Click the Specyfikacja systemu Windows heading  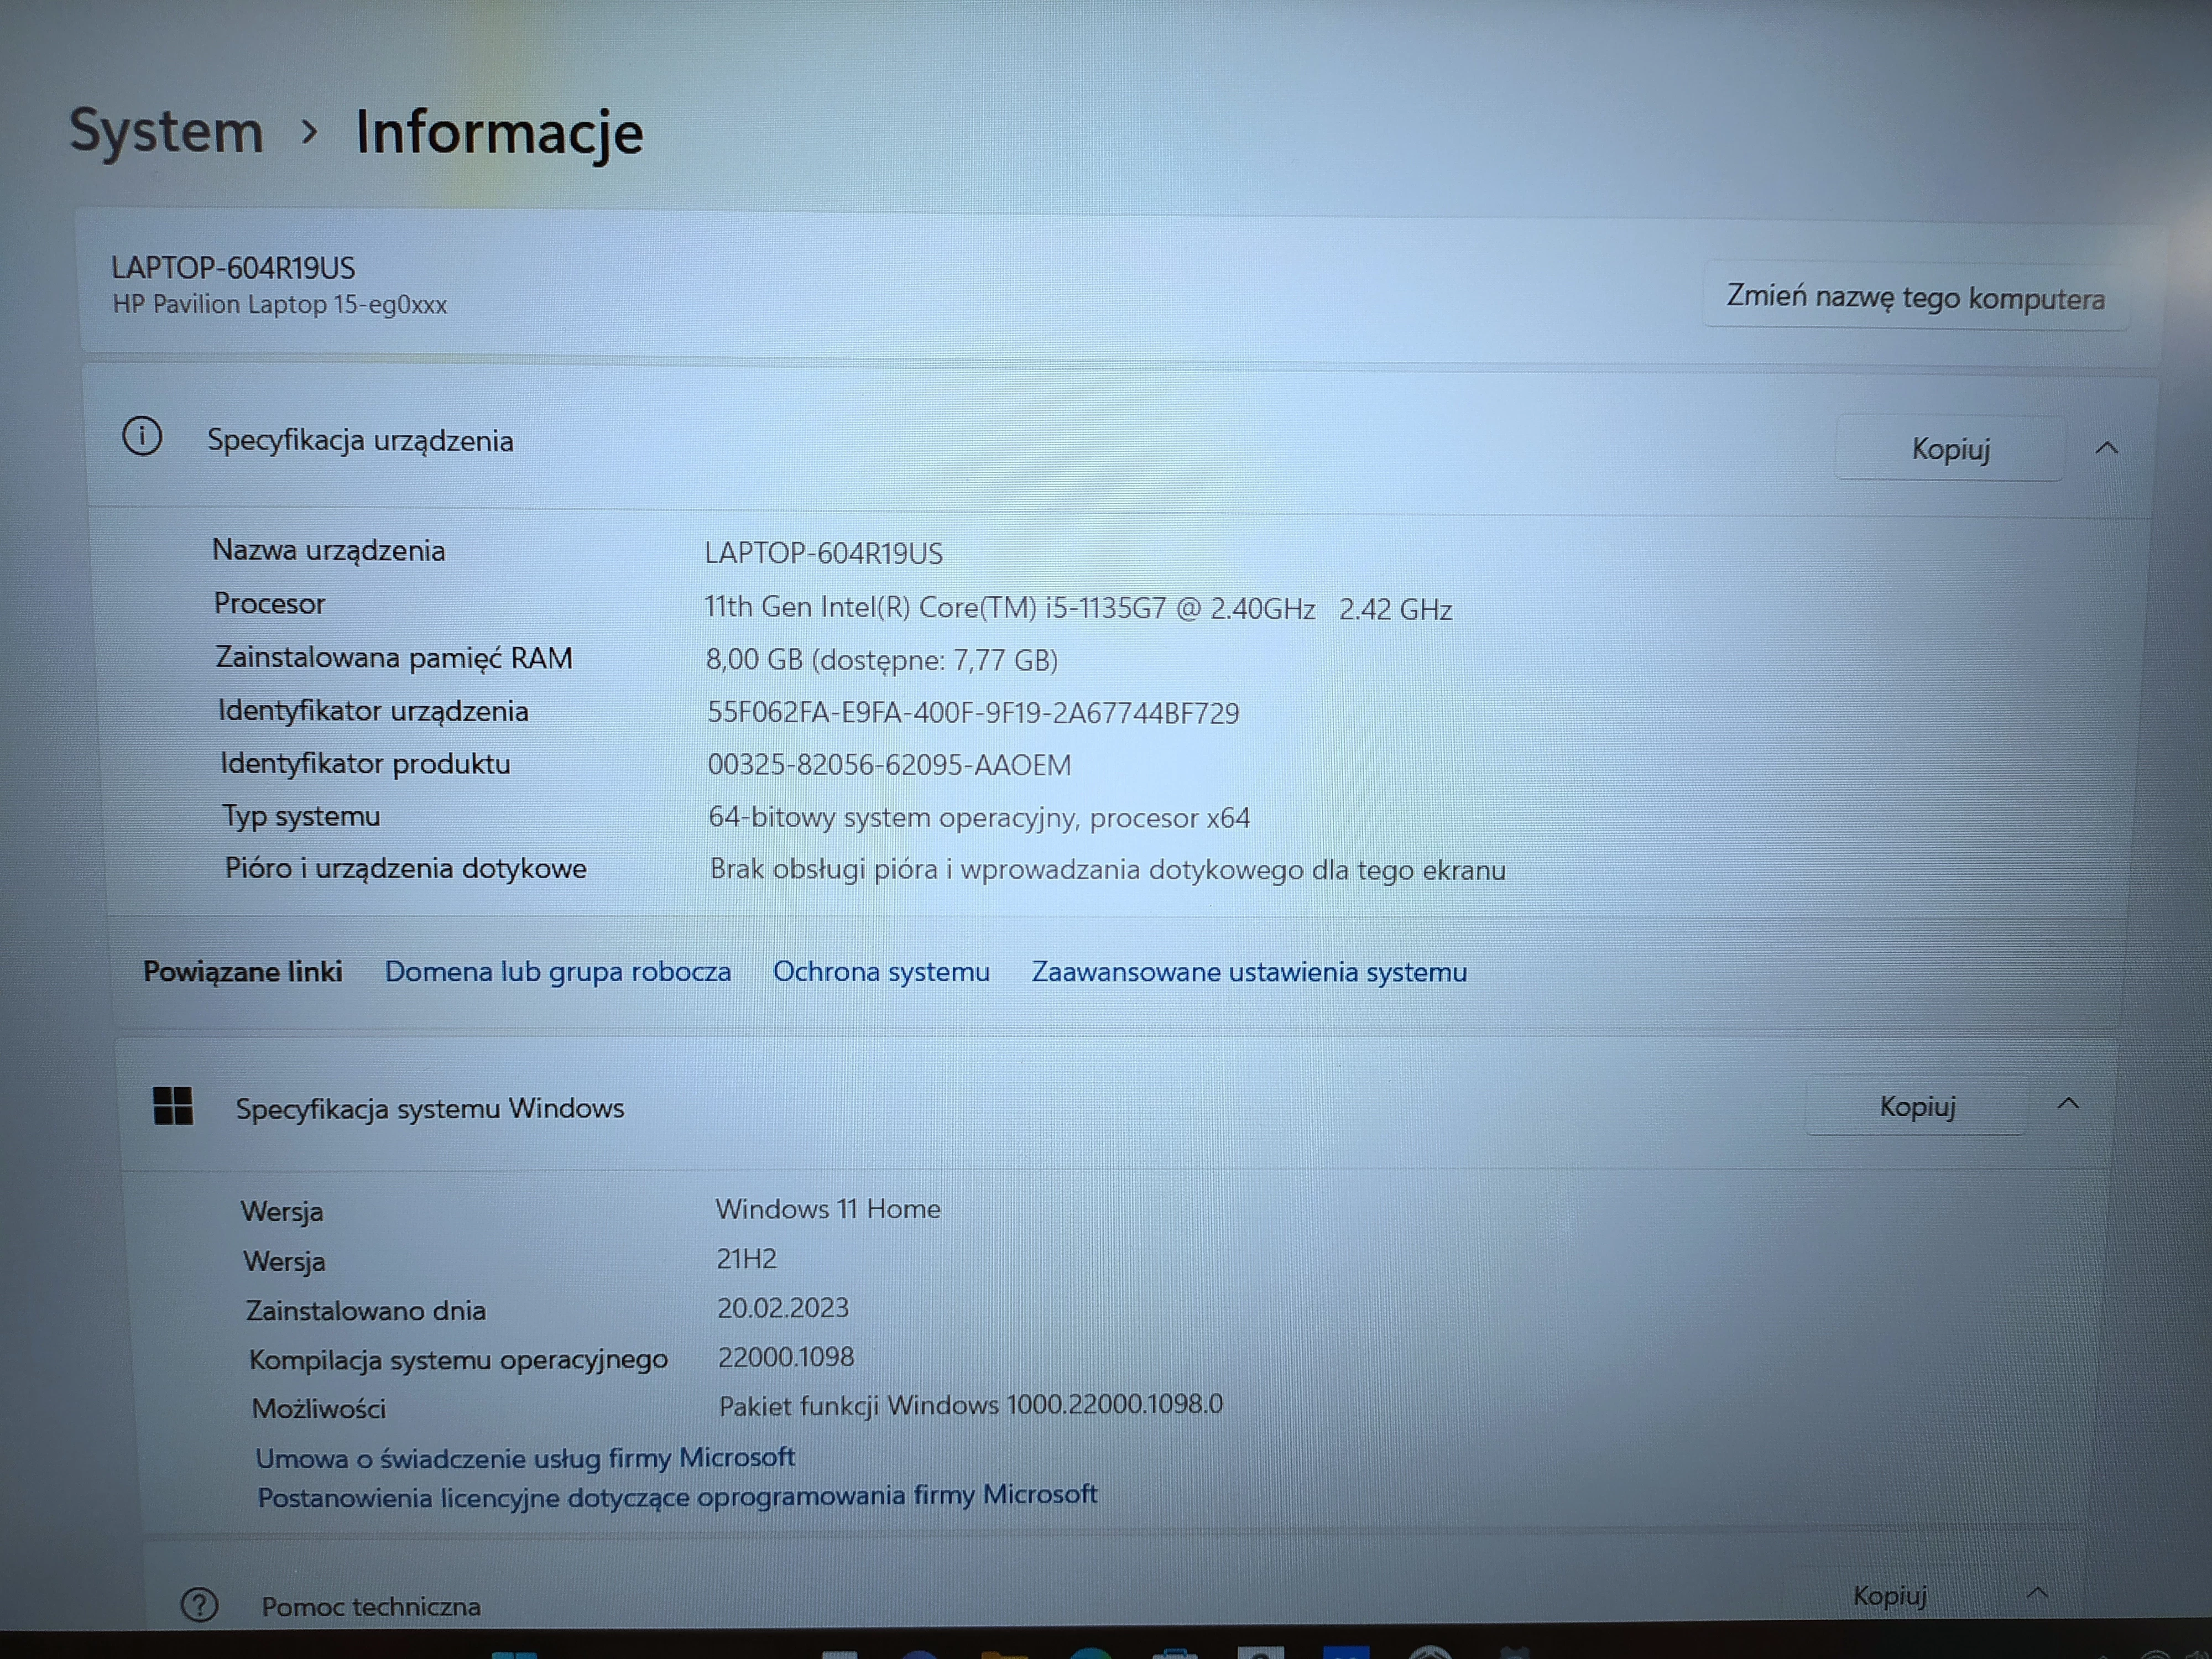430,1109
